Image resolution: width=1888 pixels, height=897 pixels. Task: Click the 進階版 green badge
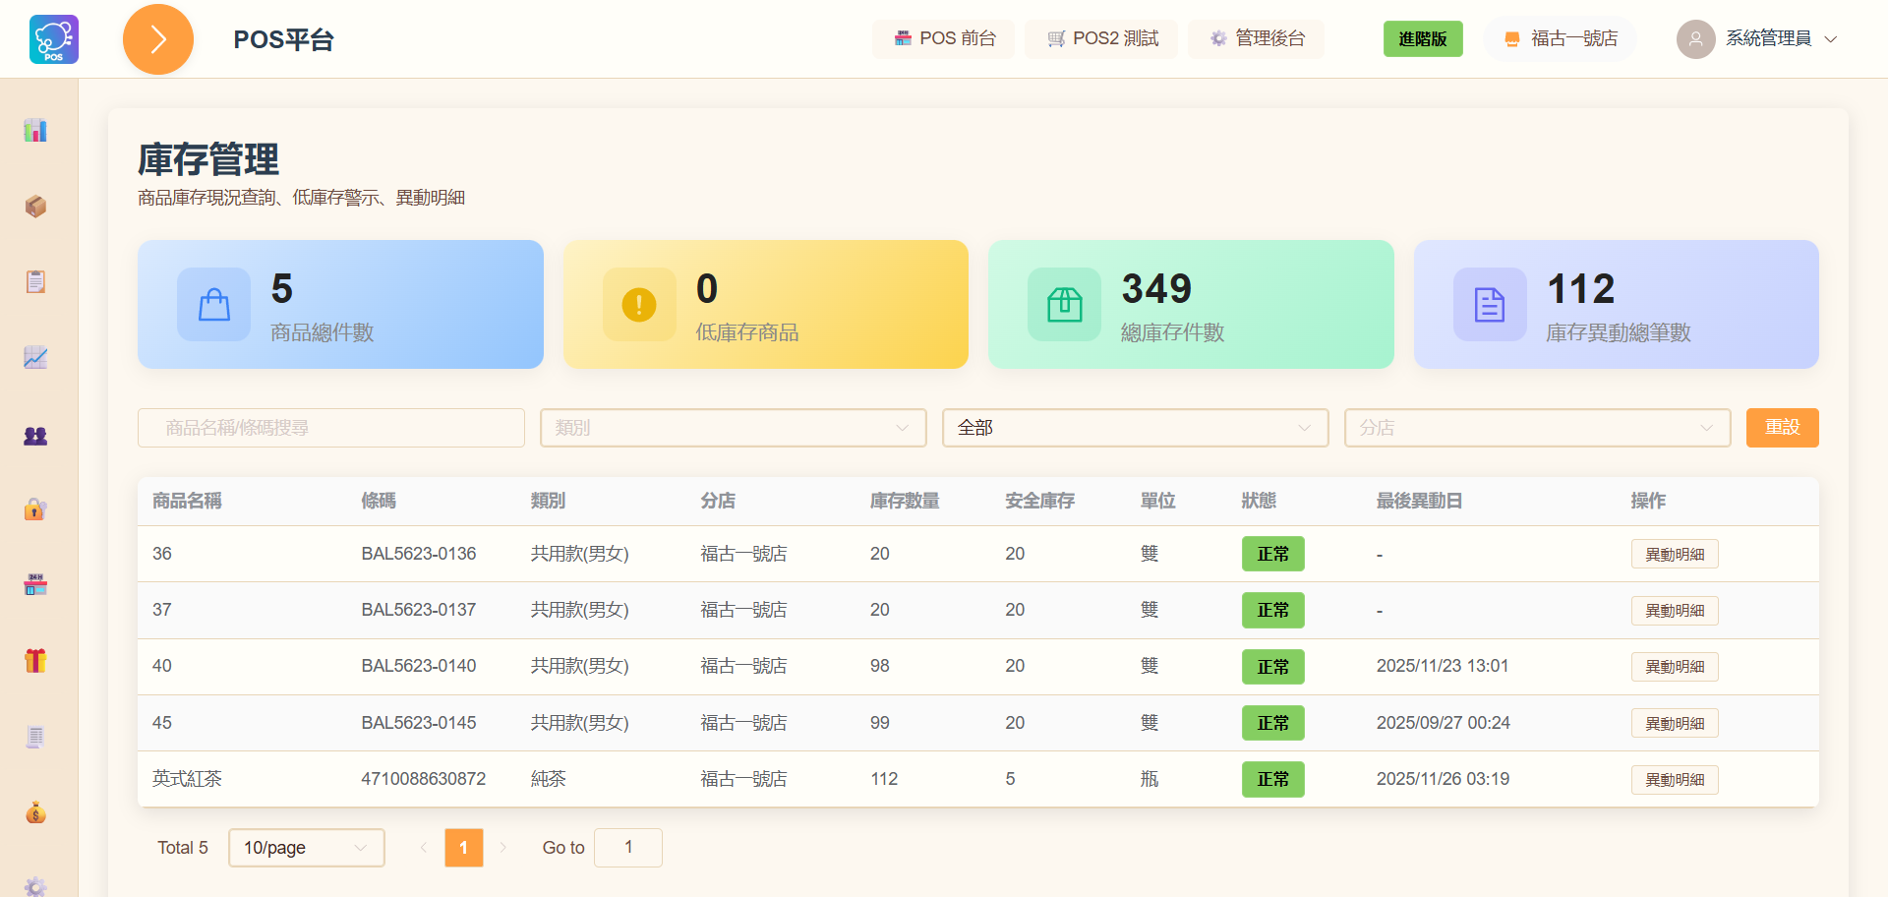pyautogui.click(x=1423, y=39)
